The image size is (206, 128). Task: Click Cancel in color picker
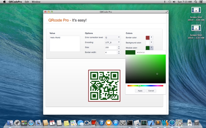tap(151, 91)
